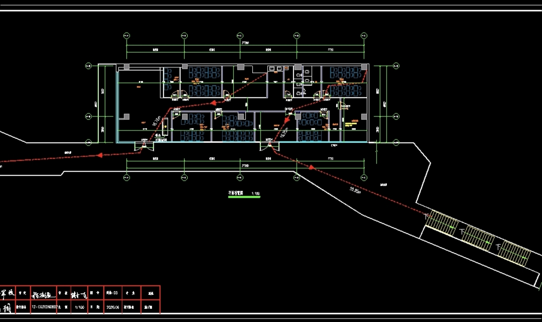The image size is (542, 322).
Task: Click the 1:100 text beside the plan title
Action: pos(255,194)
